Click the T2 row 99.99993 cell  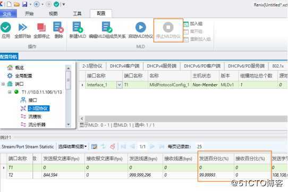coord(215,175)
